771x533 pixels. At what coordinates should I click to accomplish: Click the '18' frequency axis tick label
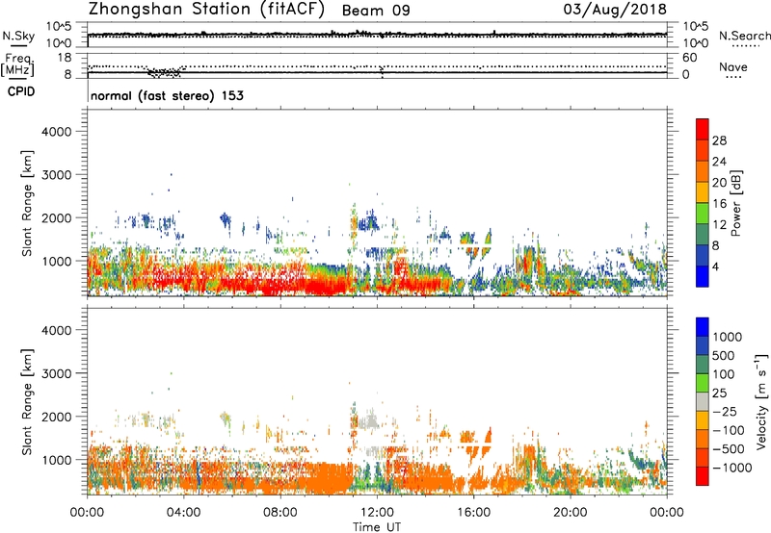(65, 58)
